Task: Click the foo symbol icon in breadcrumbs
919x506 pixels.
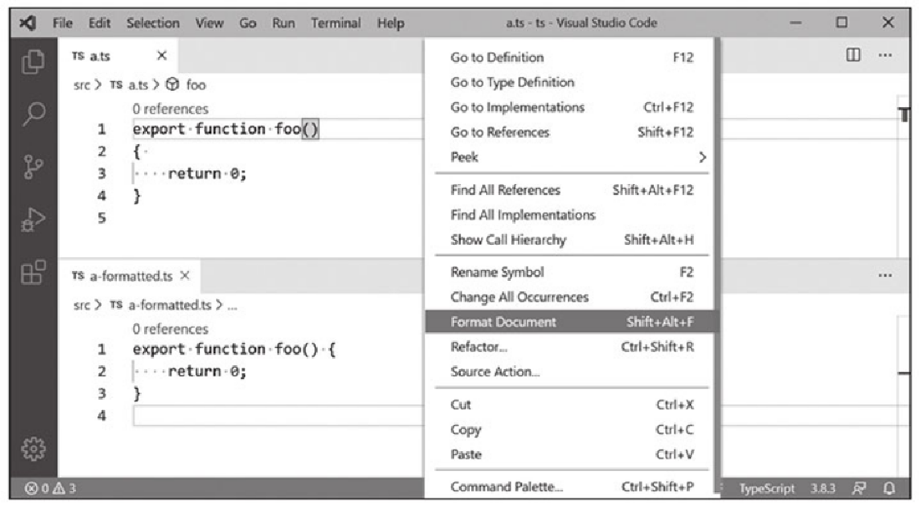Action: (x=172, y=84)
